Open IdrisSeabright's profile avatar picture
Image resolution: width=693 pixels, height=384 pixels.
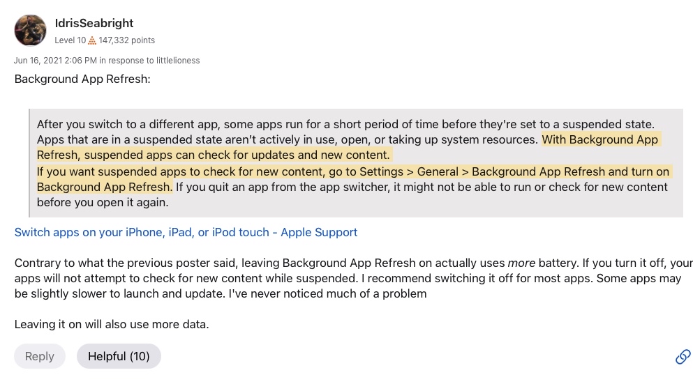[31, 31]
